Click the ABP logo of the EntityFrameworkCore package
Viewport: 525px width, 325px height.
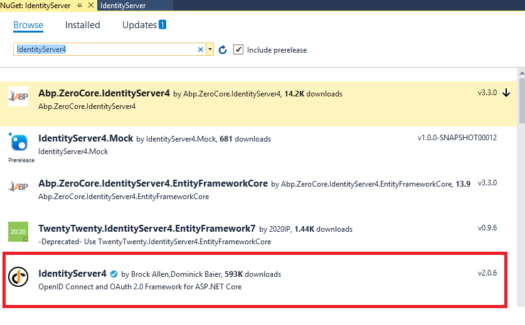(18, 186)
